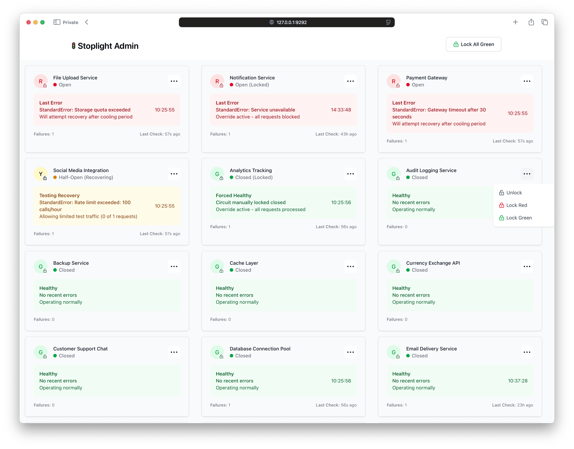
Task: Open a new browser tab with the plus button
Action: [515, 22]
